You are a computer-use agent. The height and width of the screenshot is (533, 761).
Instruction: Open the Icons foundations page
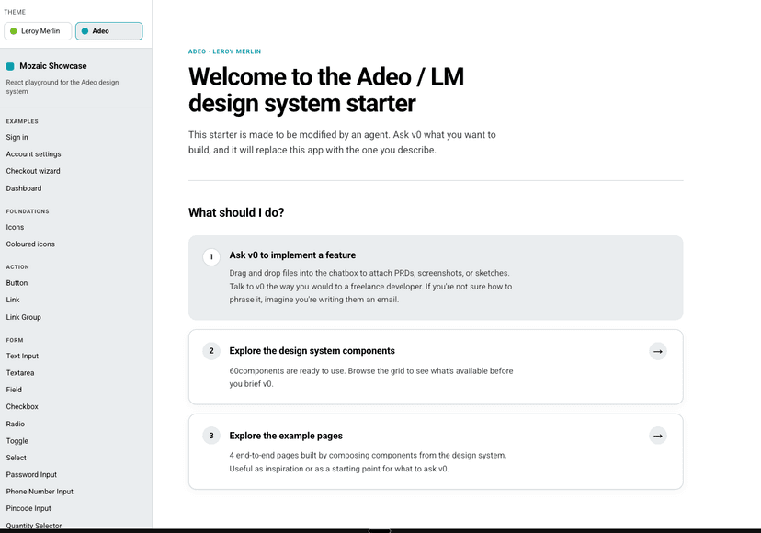pos(15,227)
